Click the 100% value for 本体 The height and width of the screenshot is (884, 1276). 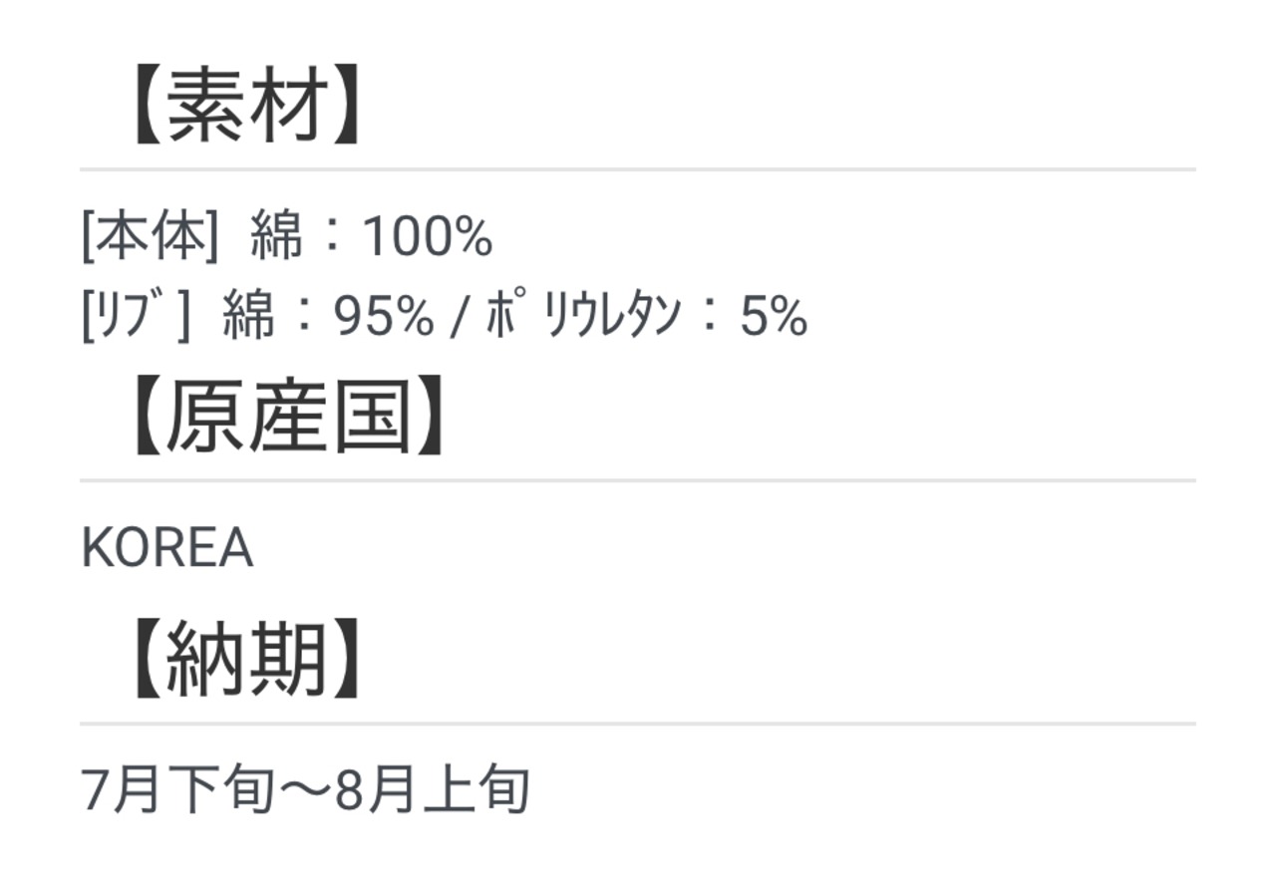[428, 238]
